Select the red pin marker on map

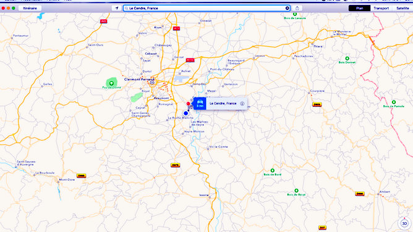pyautogui.click(x=188, y=104)
